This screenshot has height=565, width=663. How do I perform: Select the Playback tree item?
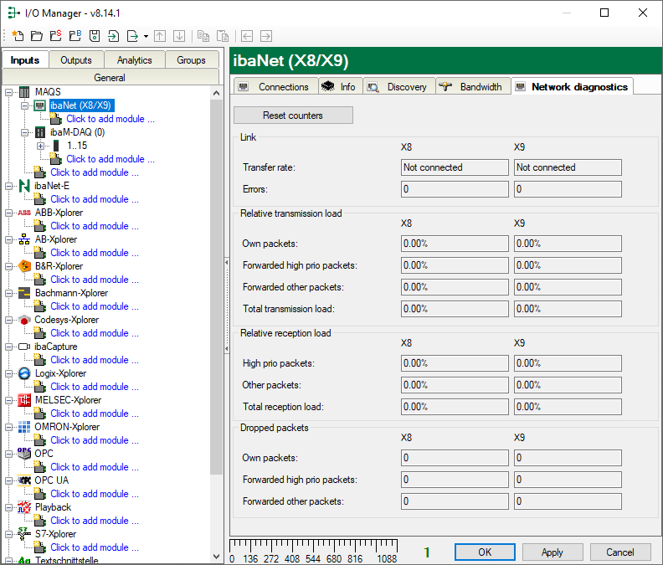tap(54, 507)
